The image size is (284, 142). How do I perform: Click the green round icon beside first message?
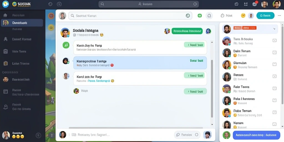(66, 45)
